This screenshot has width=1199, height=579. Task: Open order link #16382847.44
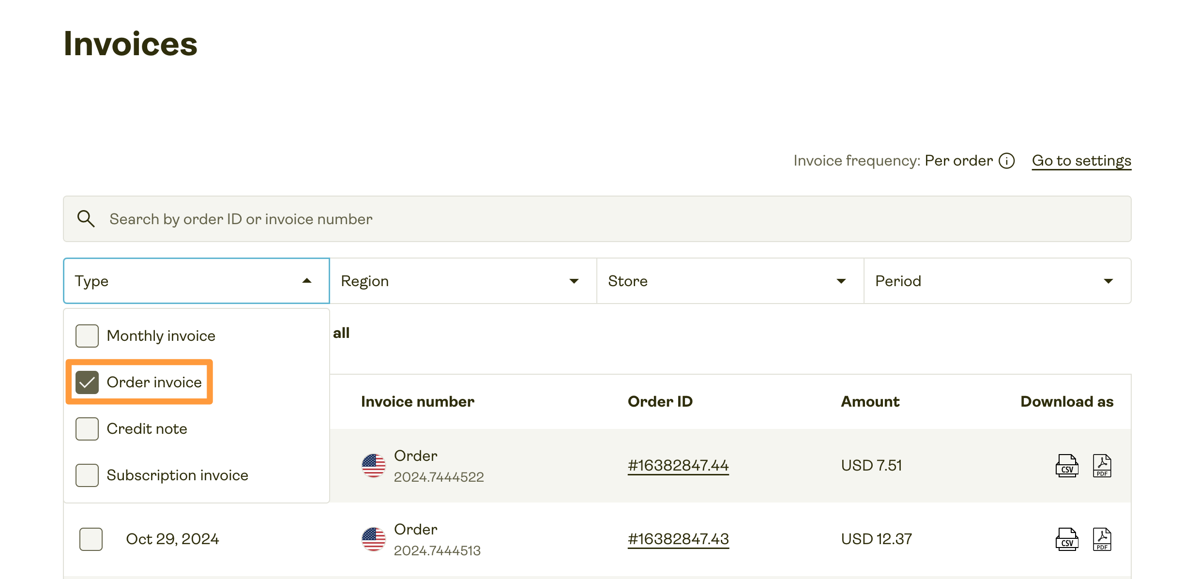[x=678, y=466]
